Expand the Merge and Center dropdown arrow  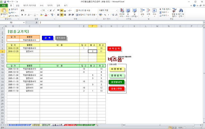[x=96, y=15]
